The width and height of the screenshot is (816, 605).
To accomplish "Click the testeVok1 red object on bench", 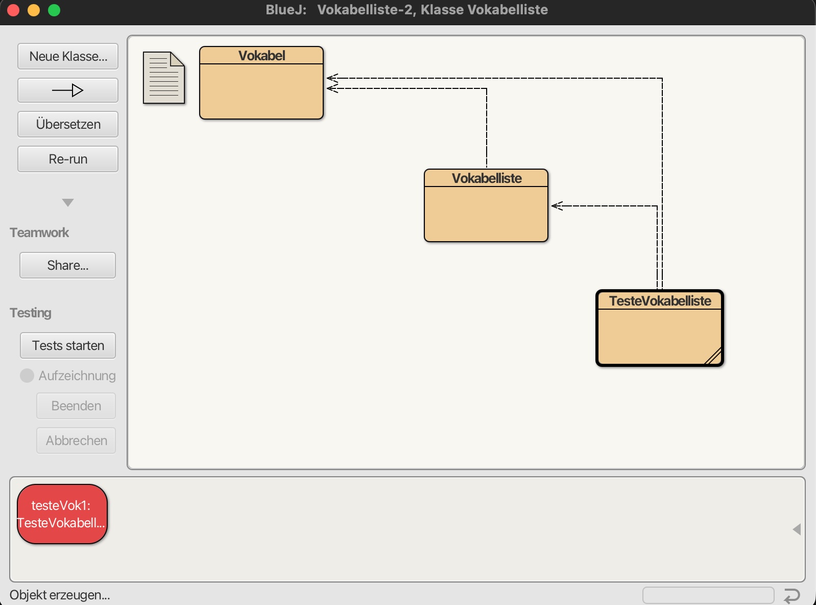I will point(62,514).
